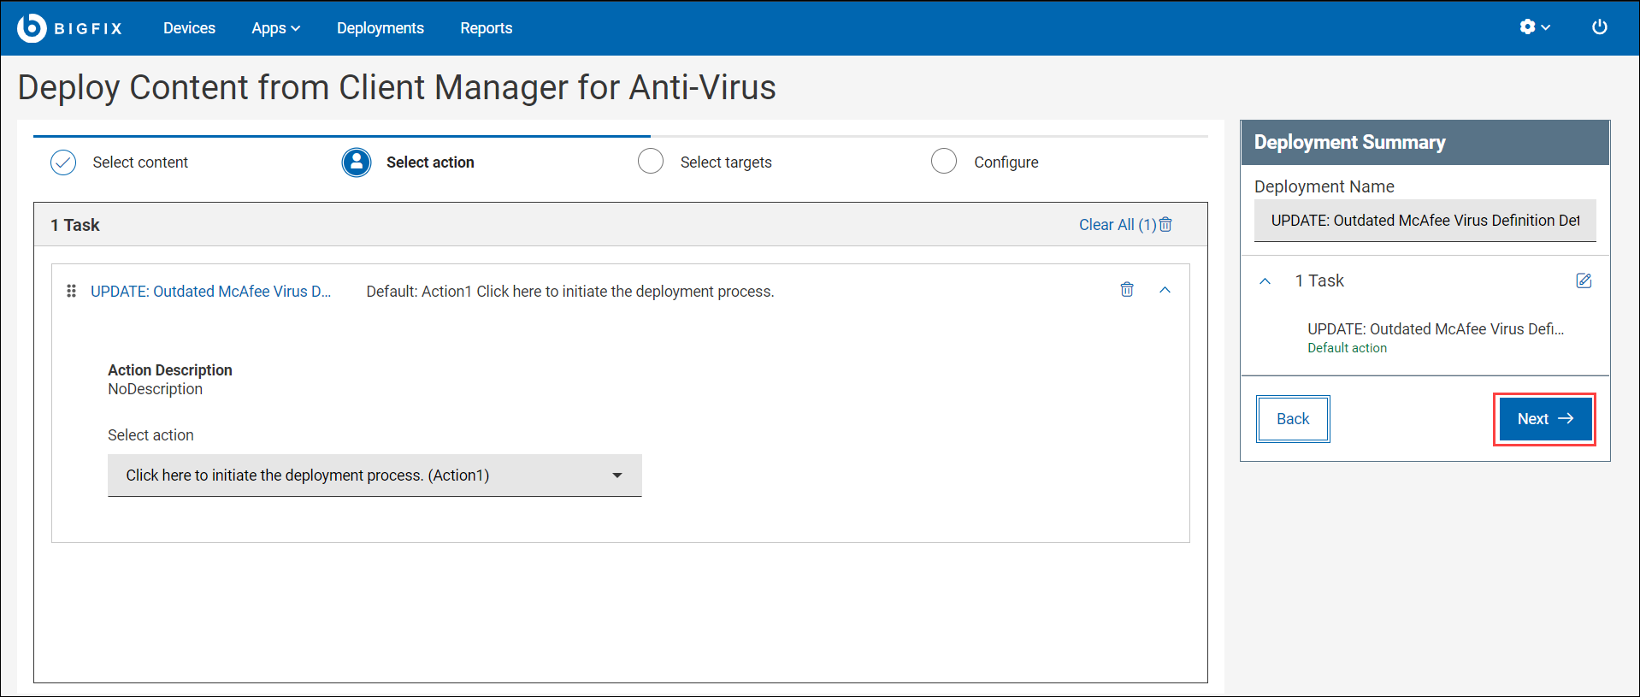The image size is (1640, 697).
Task: Collapse the task details chevron
Action: pyautogui.click(x=1165, y=291)
